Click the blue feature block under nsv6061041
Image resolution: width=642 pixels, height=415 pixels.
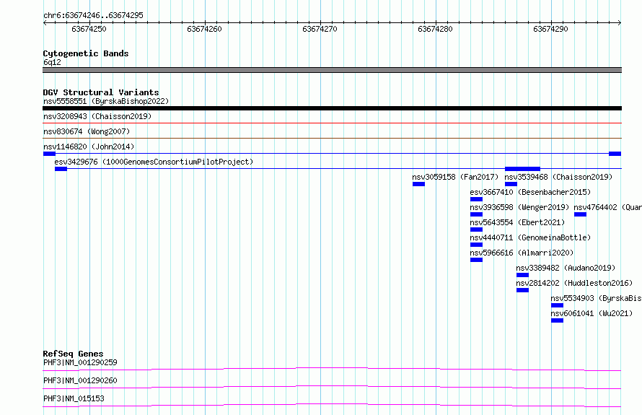tap(558, 320)
